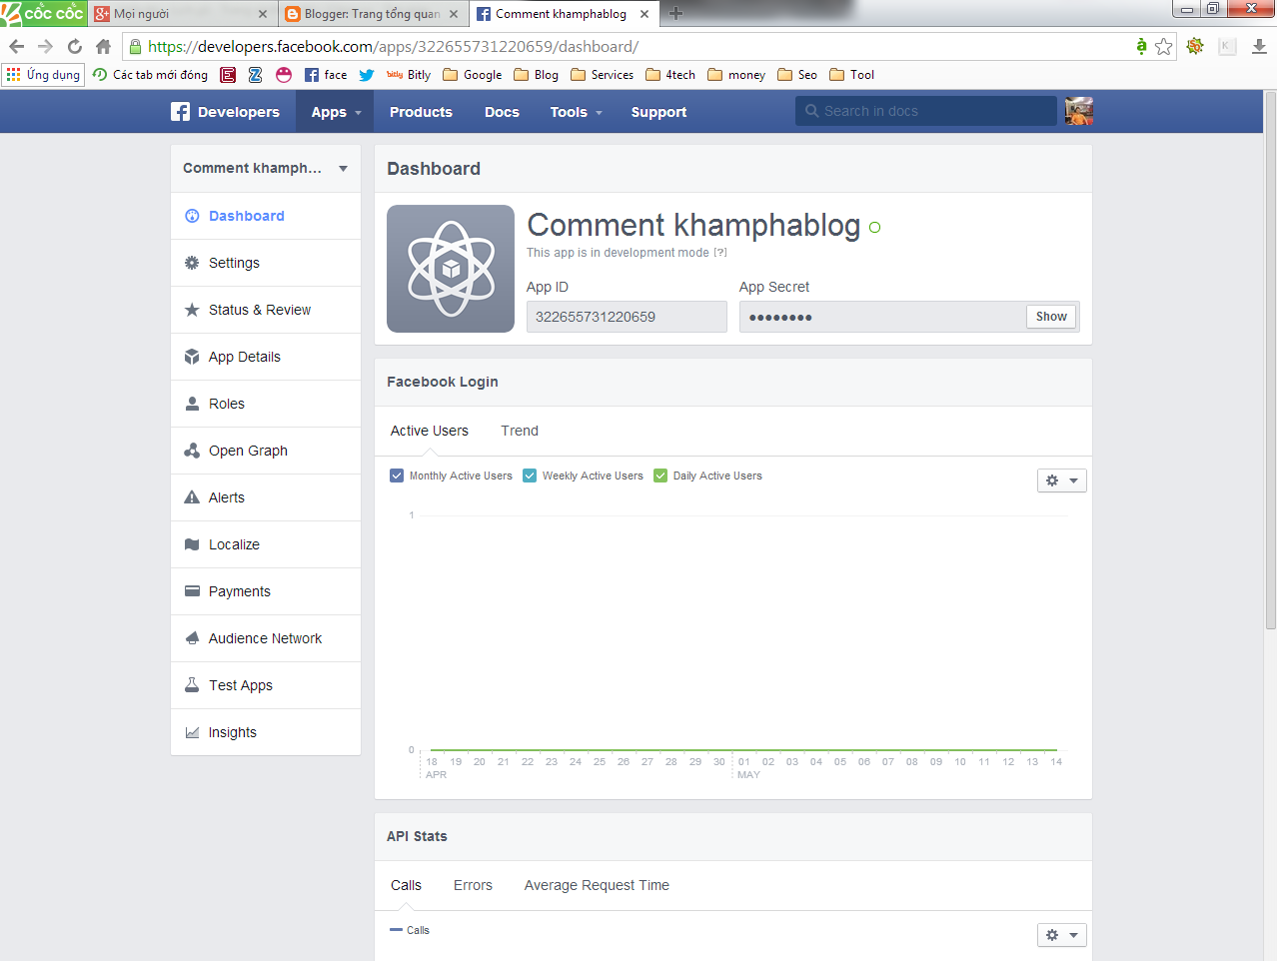The image size is (1277, 961).
Task: Uncheck Weekly Active Users checkbox
Action: (x=530, y=476)
